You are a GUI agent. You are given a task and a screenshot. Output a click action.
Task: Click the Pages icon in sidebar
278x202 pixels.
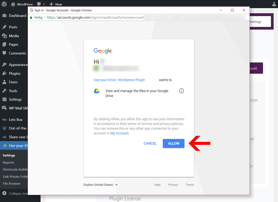[4, 44]
